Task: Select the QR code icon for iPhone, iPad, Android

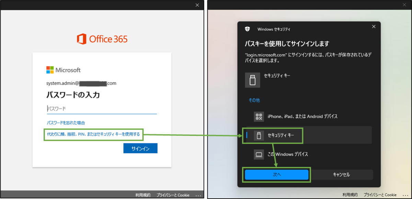Action: point(259,116)
